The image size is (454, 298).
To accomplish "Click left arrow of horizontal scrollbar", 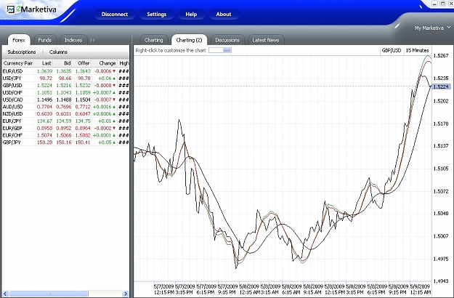I will tap(6, 294).
